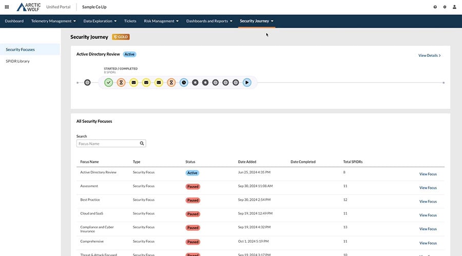
Task: Click the gray target icon beside the play icon
Action: tap(236, 82)
